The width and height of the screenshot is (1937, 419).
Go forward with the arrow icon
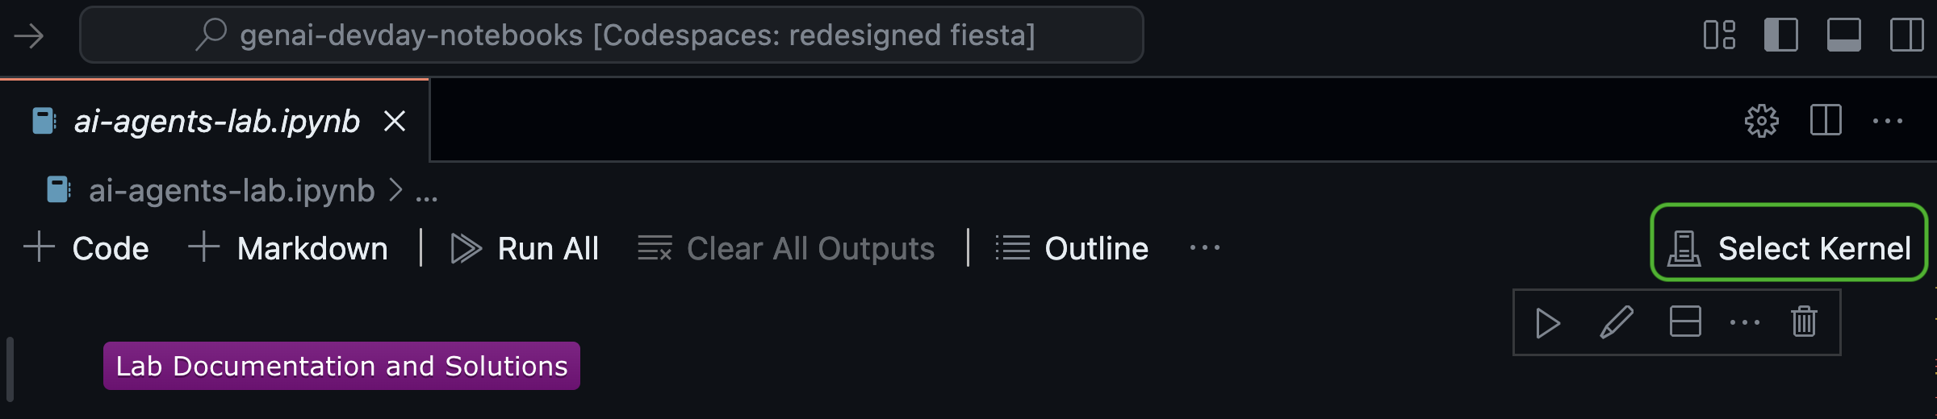[29, 35]
